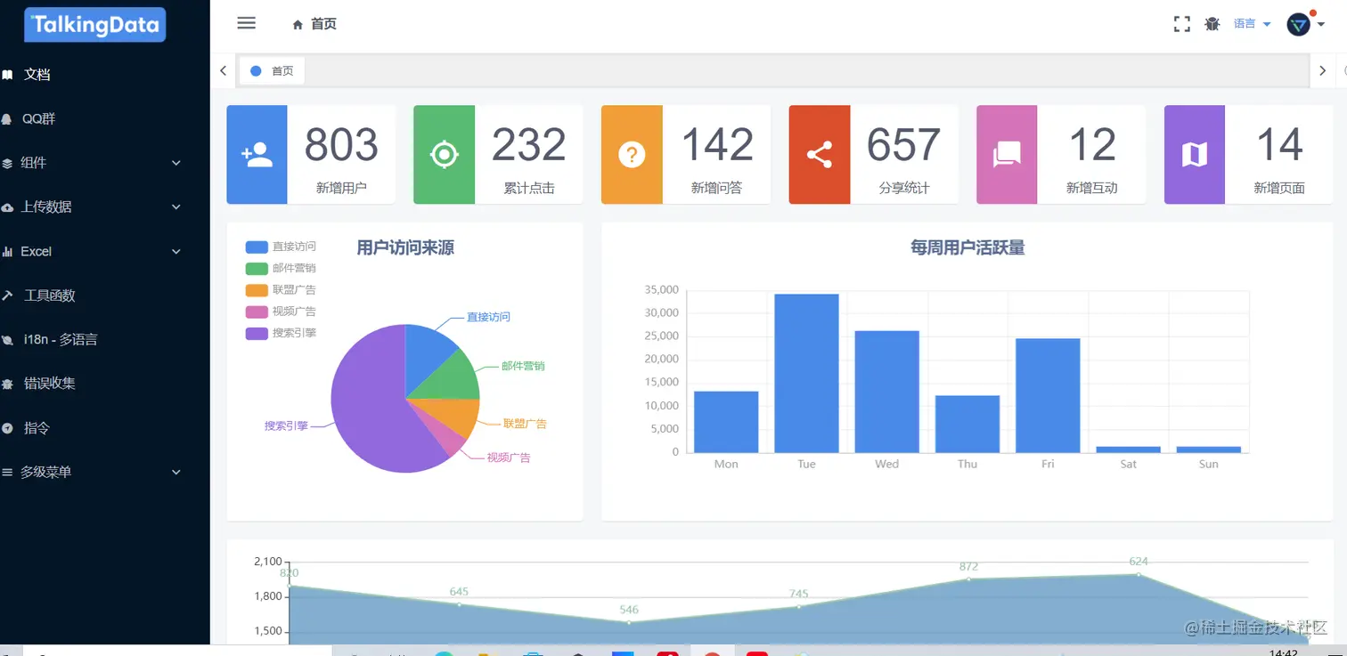Click the number 803 on the first card
This screenshot has height=656, width=1347.
341,145
